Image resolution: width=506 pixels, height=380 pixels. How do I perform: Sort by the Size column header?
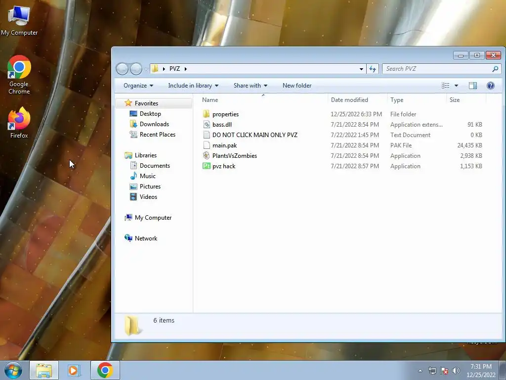point(466,100)
